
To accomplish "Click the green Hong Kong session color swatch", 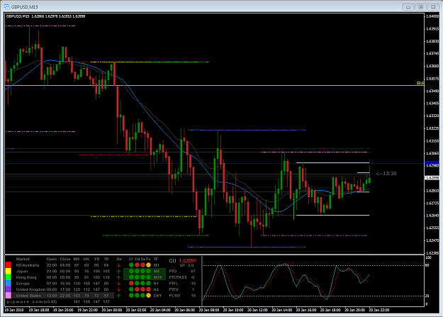I will [x=9, y=277].
